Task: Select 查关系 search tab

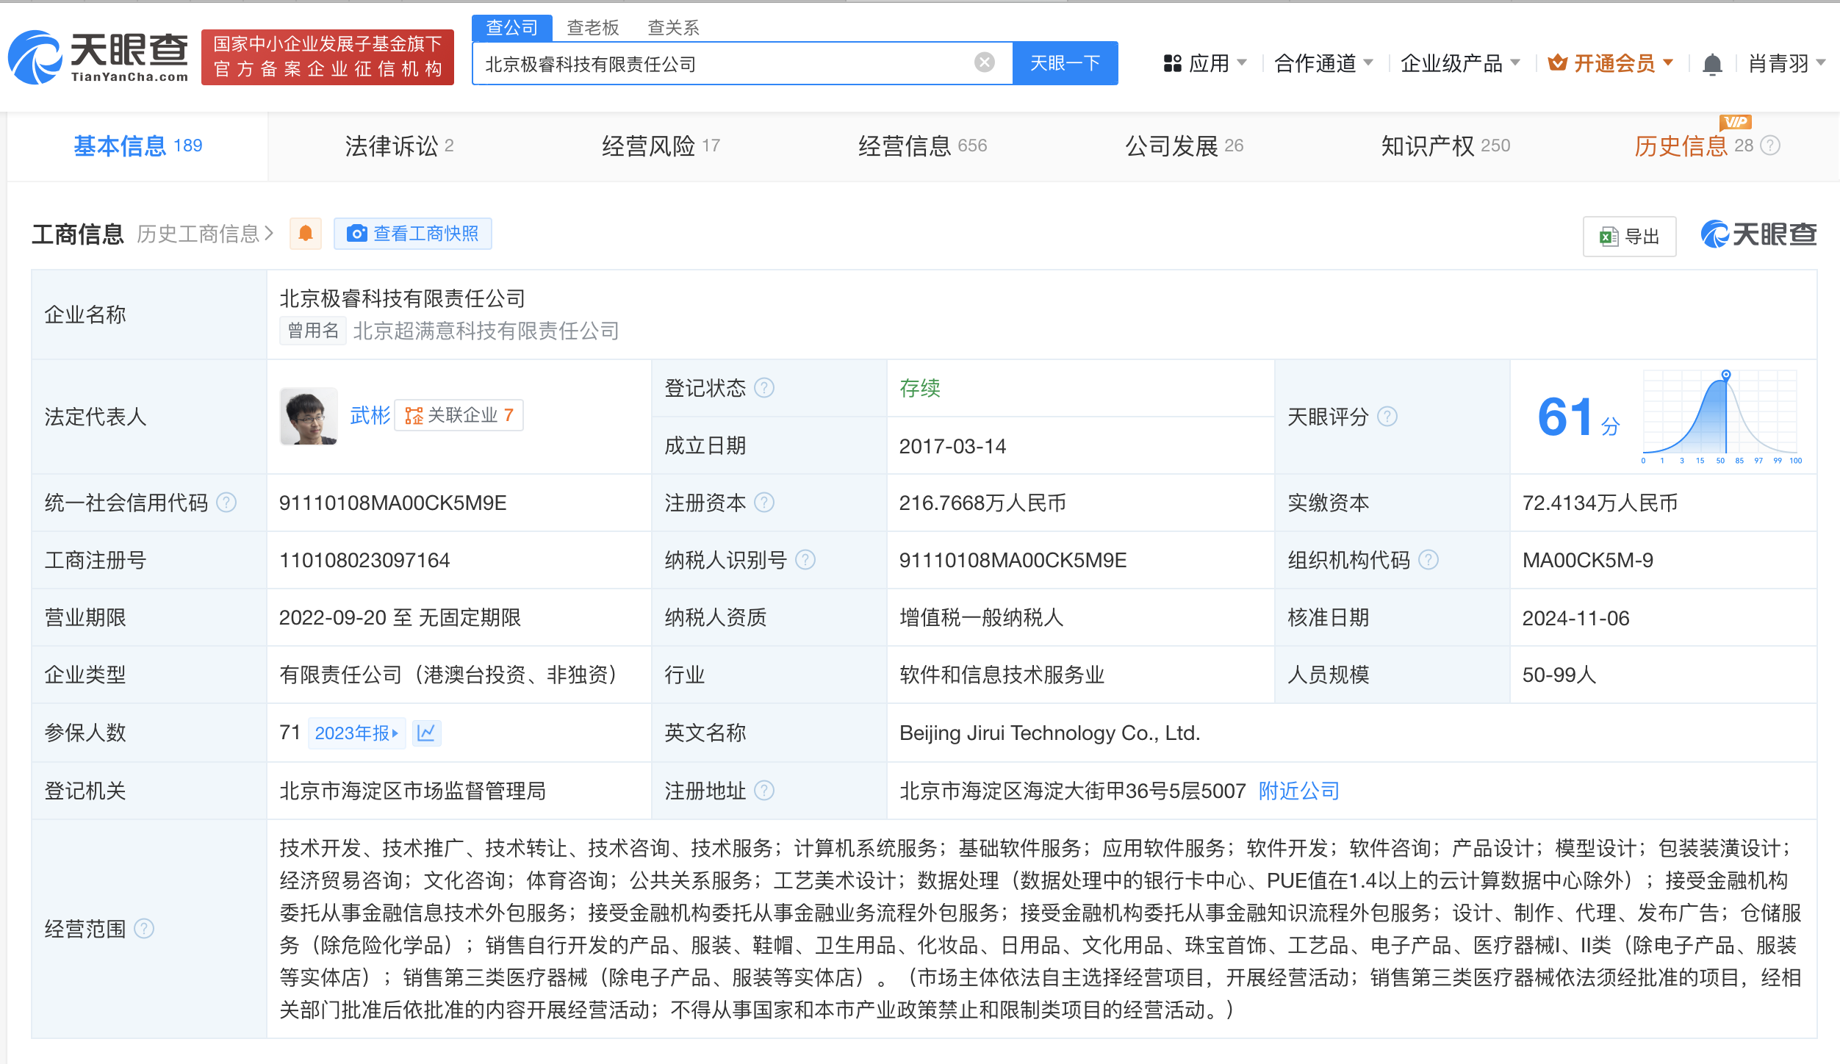Action: click(x=674, y=28)
